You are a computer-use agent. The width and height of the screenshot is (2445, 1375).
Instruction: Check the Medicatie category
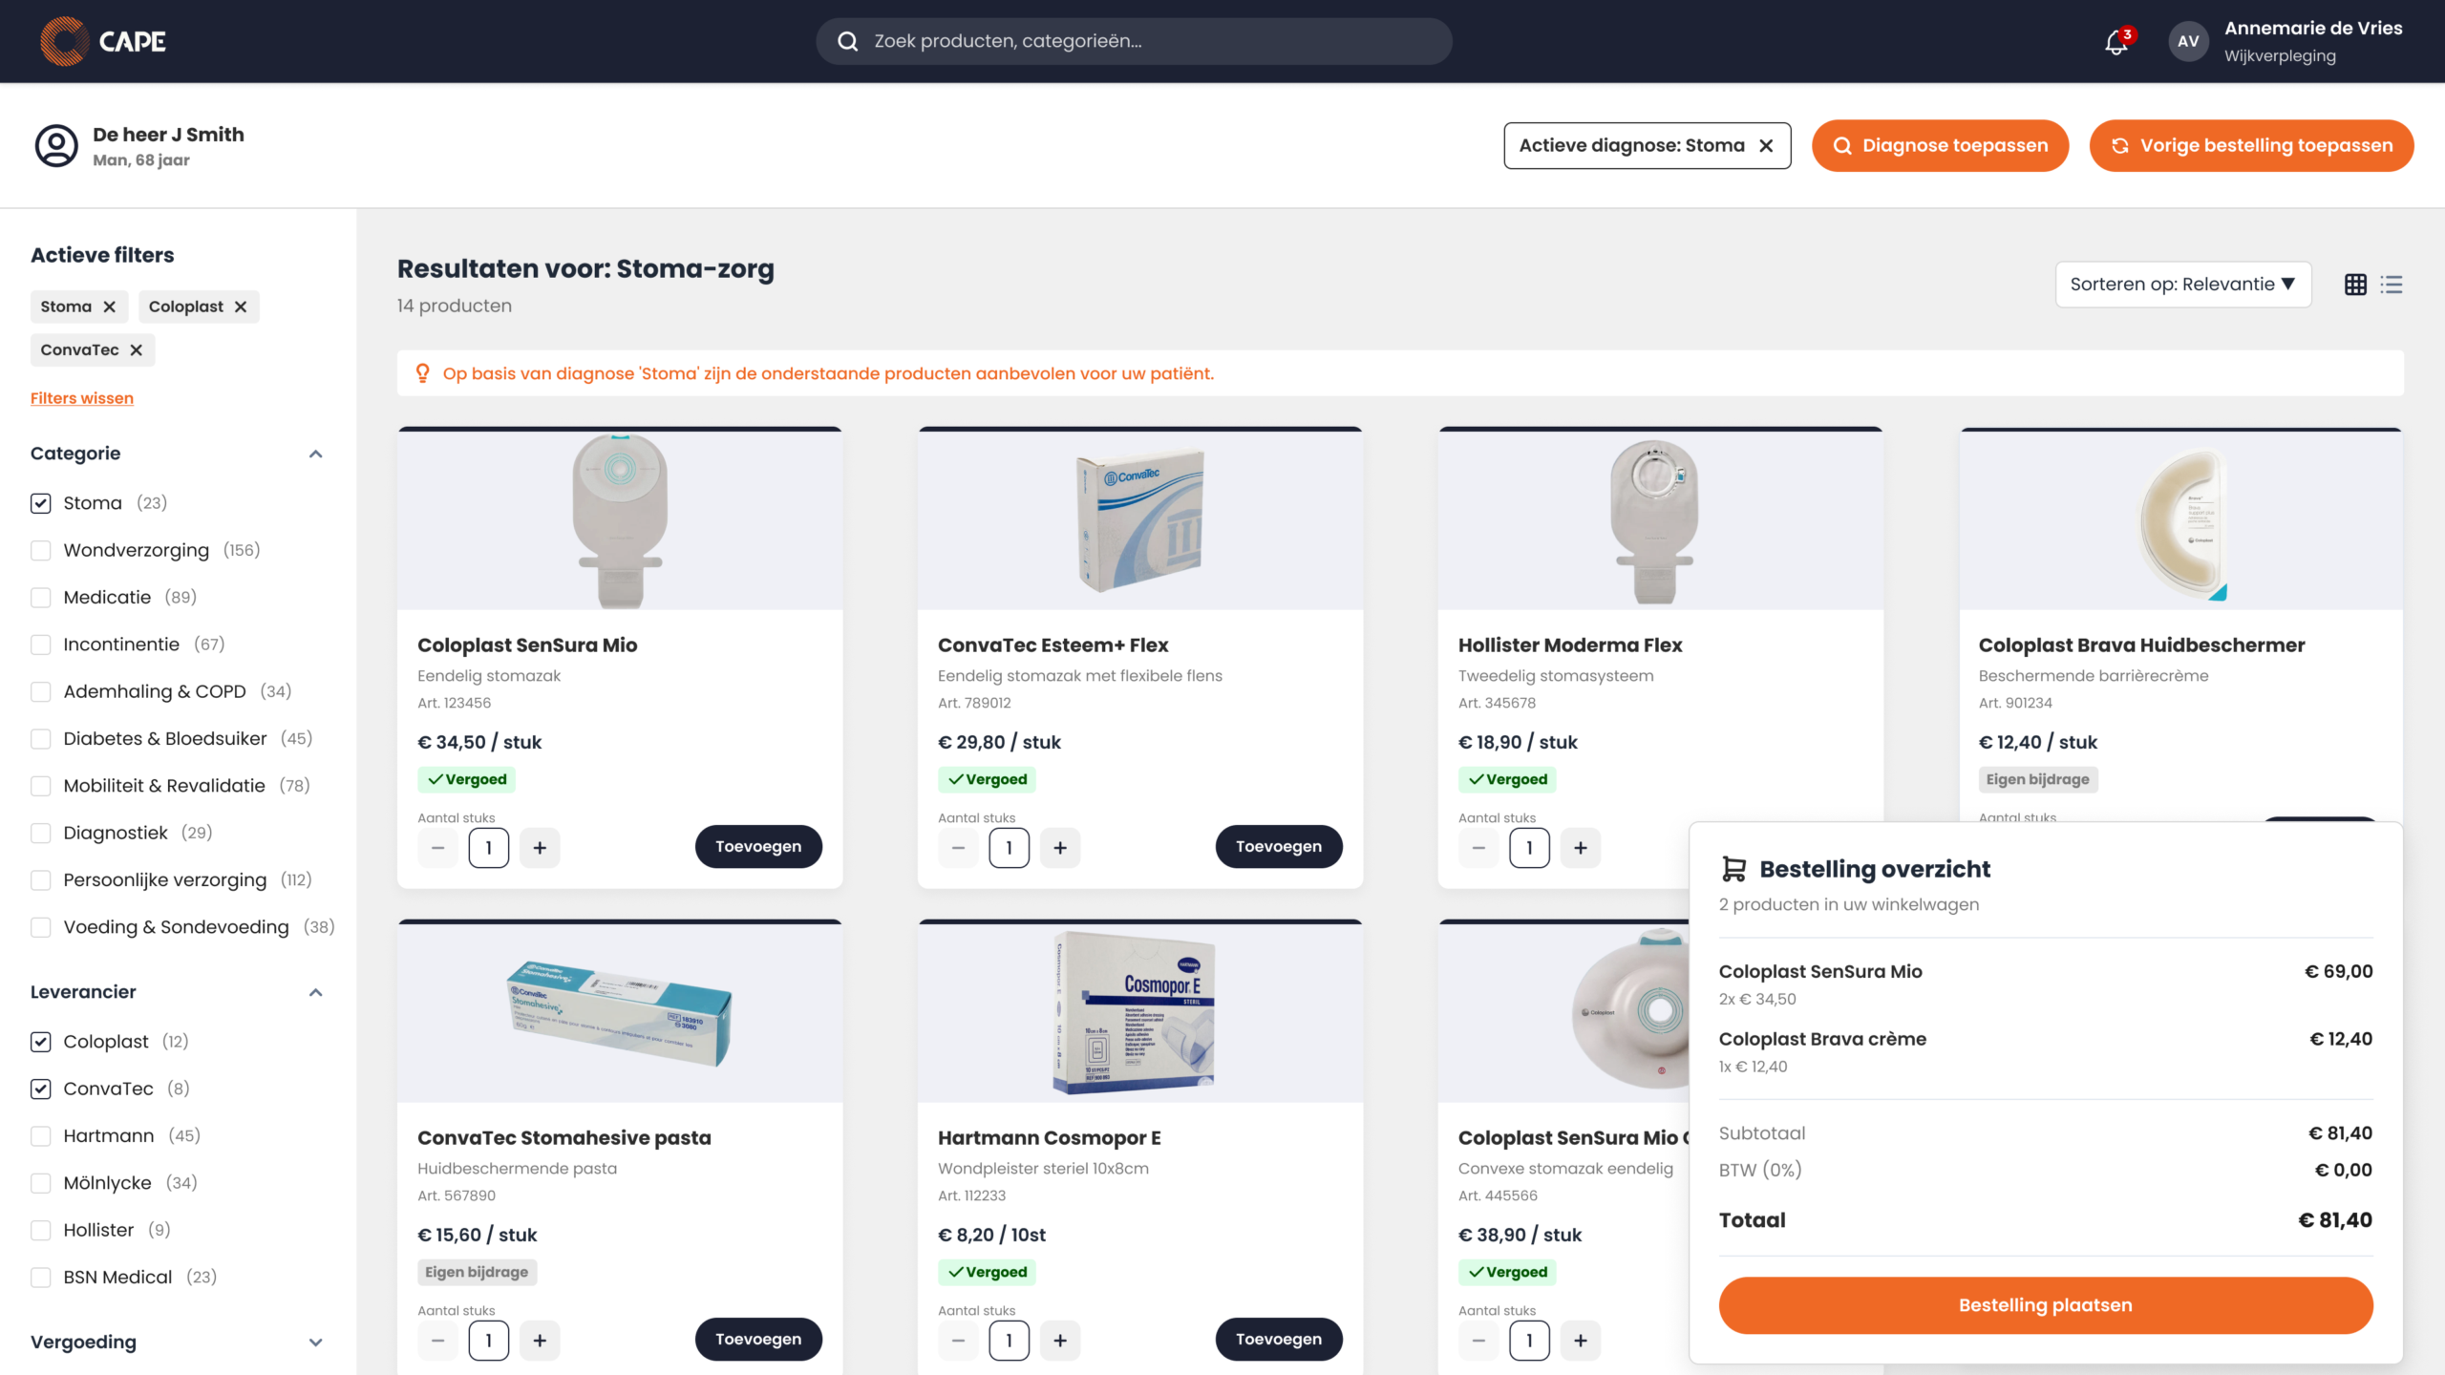tap(40, 598)
